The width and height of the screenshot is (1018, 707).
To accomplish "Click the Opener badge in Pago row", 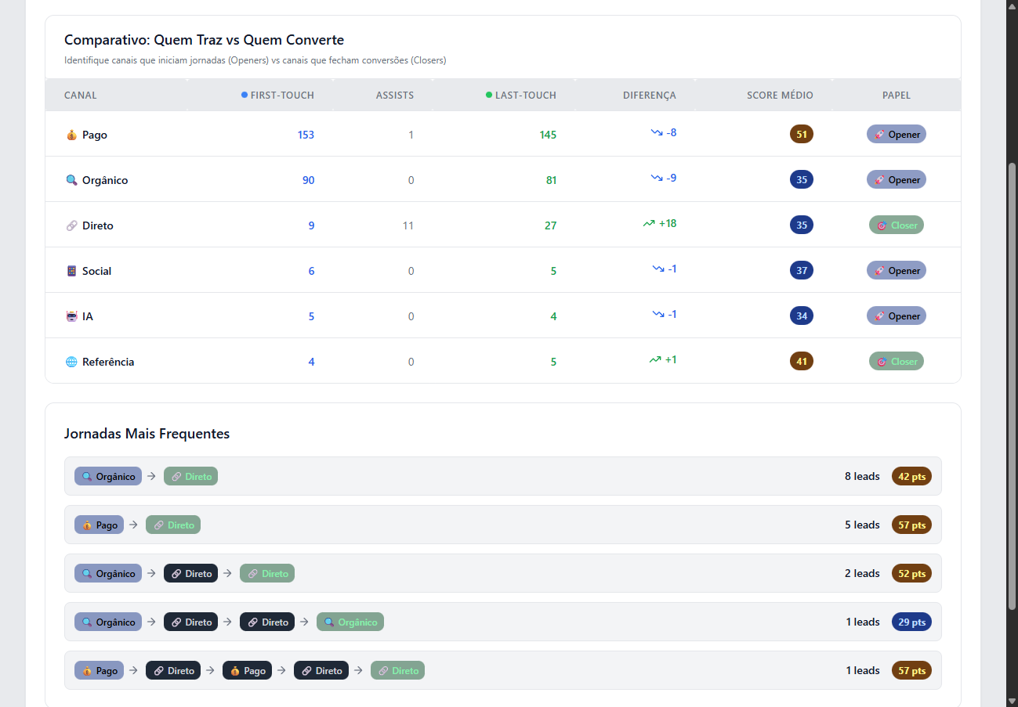I will pos(896,135).
